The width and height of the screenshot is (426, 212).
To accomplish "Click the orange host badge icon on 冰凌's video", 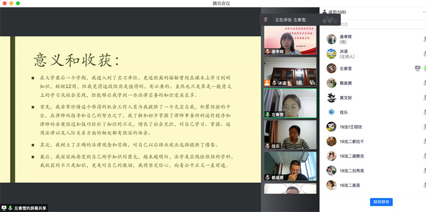I will click(x=267, y=83).
